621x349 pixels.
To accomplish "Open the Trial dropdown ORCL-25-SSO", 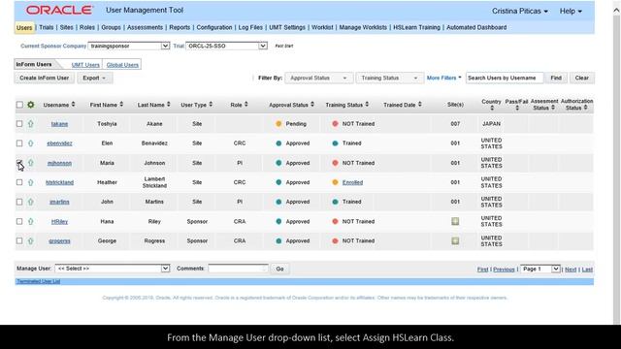I will 226,46.
